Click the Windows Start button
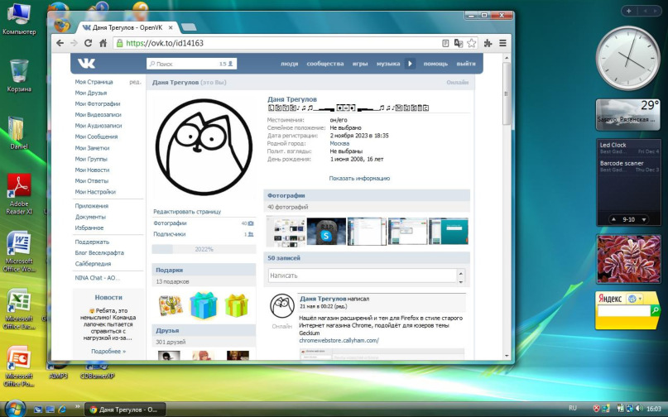This screenshot has height=417, width=668. click(15, 409)
